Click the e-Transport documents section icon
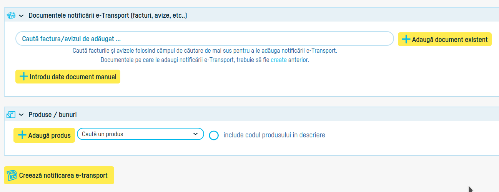499x192 pixels. click(x=11, y=15)
